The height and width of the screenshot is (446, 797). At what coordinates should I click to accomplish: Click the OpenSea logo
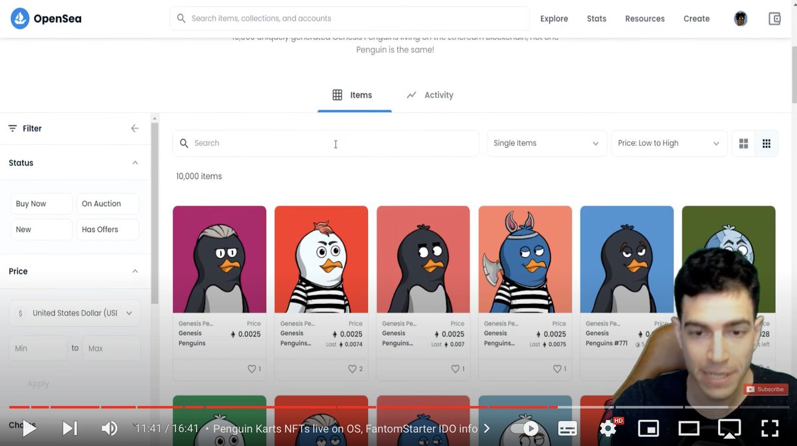coord(46,19)
